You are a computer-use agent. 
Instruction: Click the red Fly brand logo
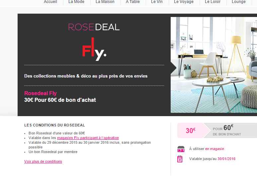coord(94,49)
